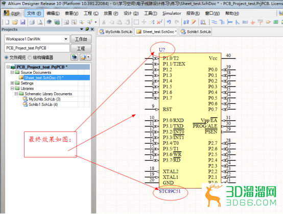Open the 工程 (C) menu
Viewport: 283px width, 214px height.
click(91, 13)
